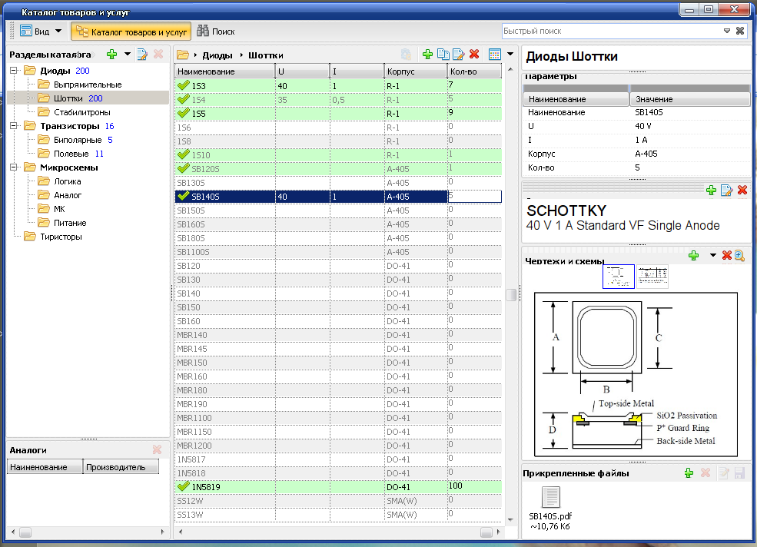The image size is (757, 547).
Task: Open the SB140S.pdf attached file
Action: pos(550,509)
